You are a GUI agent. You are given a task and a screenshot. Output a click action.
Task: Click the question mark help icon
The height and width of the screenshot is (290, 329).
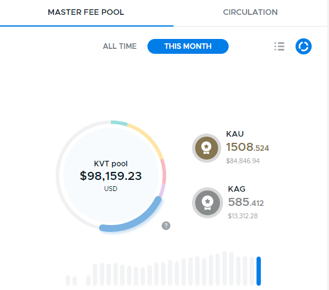click(x=166, y=226)
